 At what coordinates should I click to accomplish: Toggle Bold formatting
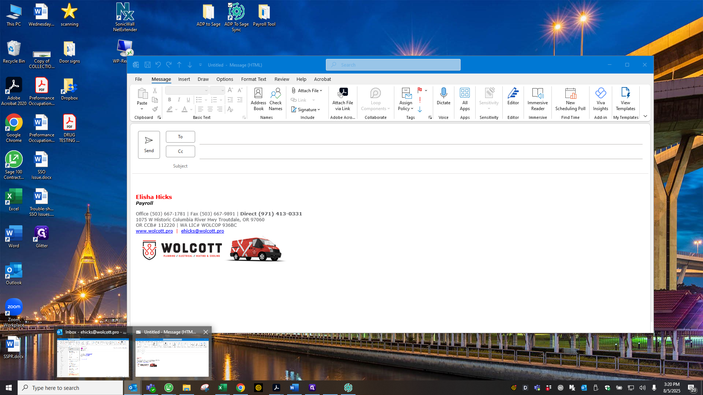pos(170,100)
